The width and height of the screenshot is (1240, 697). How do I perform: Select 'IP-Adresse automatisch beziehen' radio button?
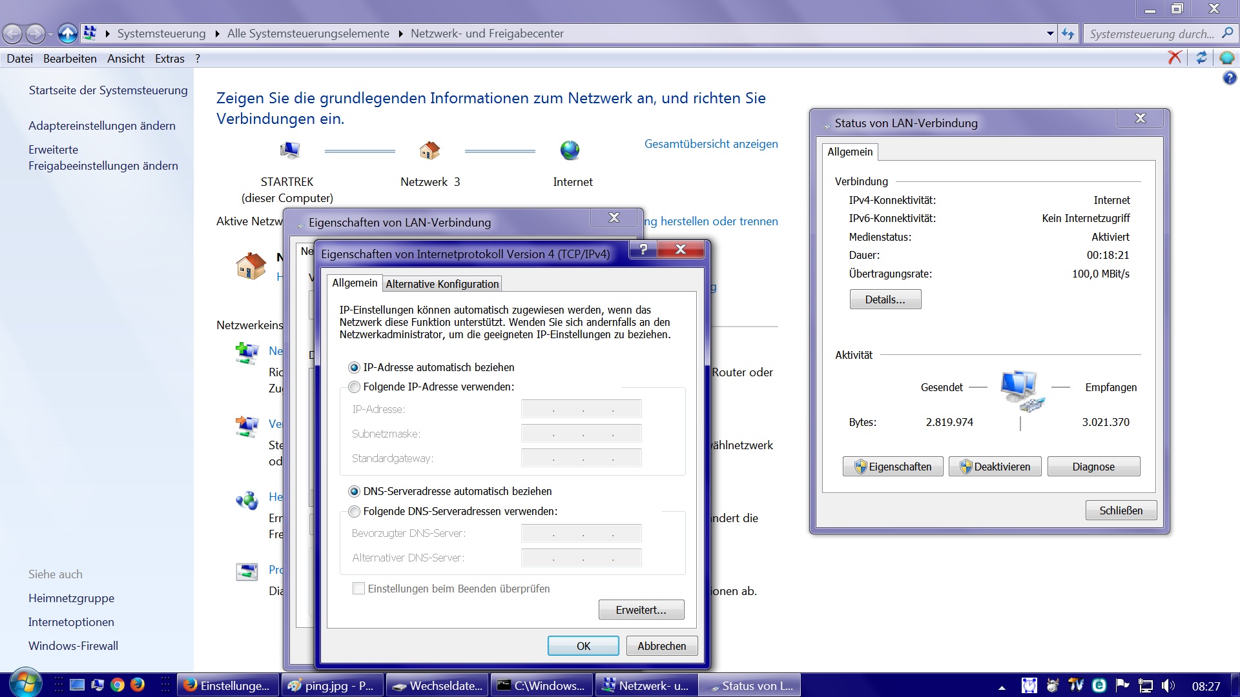click(354, 368)
